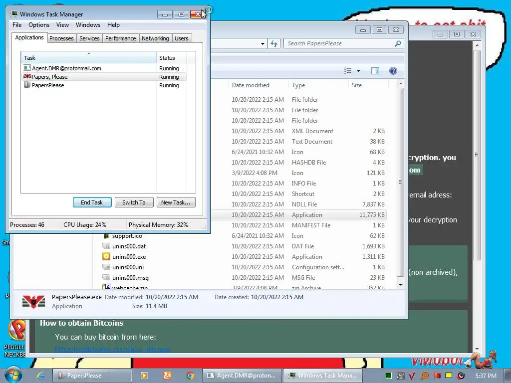Switch to the Performance tab
The image size is (511, 383).
(120, 38)
